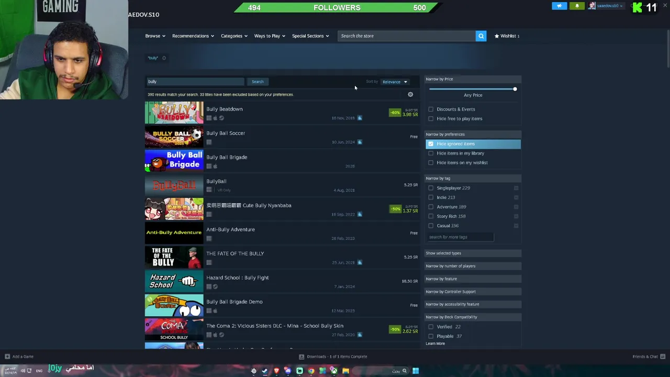Viewport: 670px width, 377px height.
Task: Click the Search button beside bully
Action: click(258, 82)
